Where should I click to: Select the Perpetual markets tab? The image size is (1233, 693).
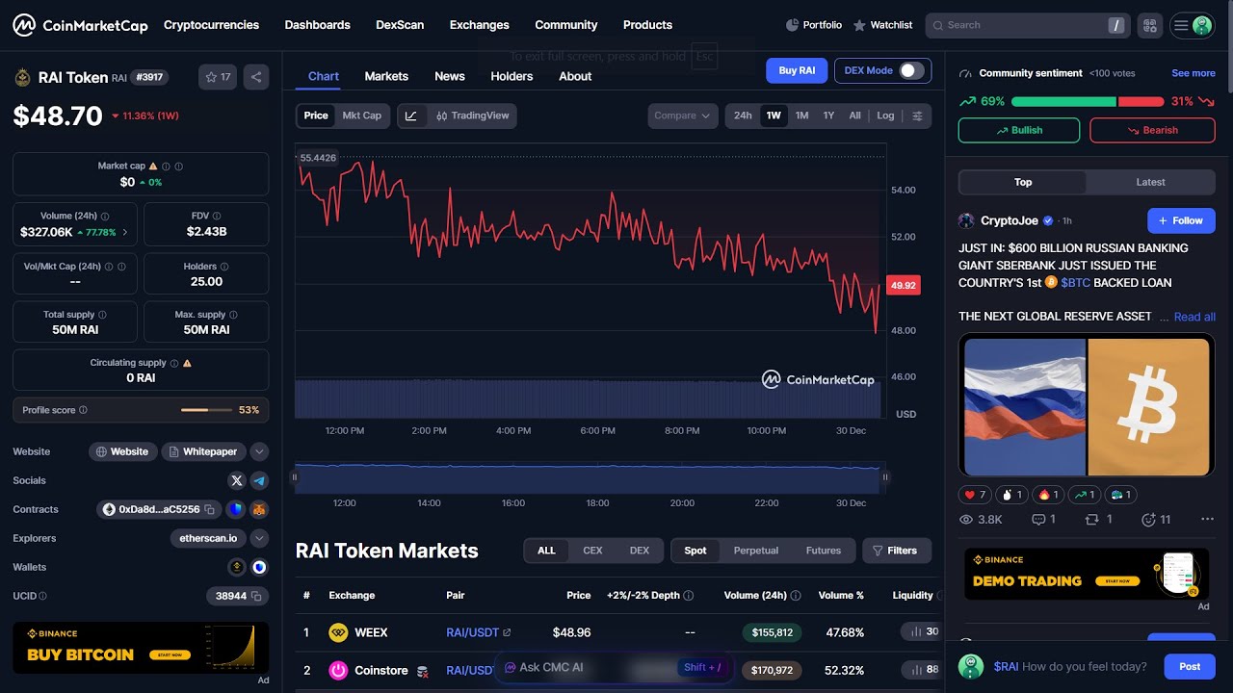point(756,551)
